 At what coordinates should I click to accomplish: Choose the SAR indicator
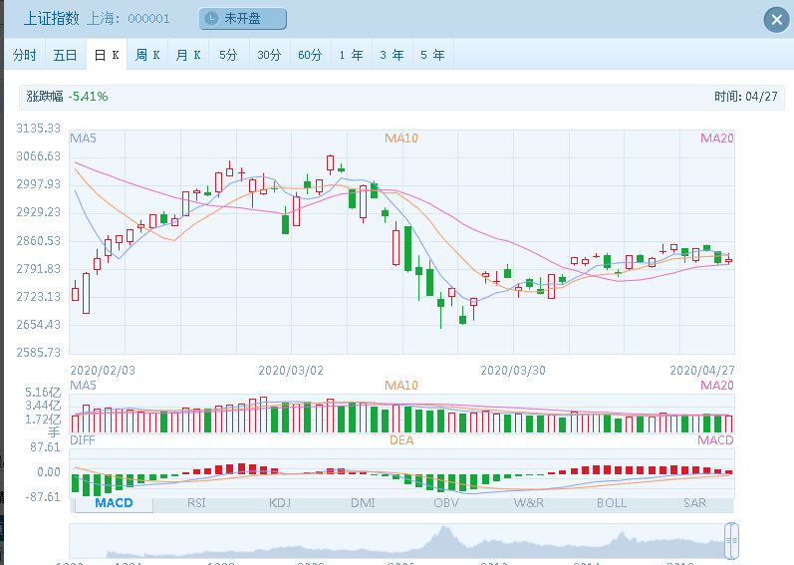(694, 503)
